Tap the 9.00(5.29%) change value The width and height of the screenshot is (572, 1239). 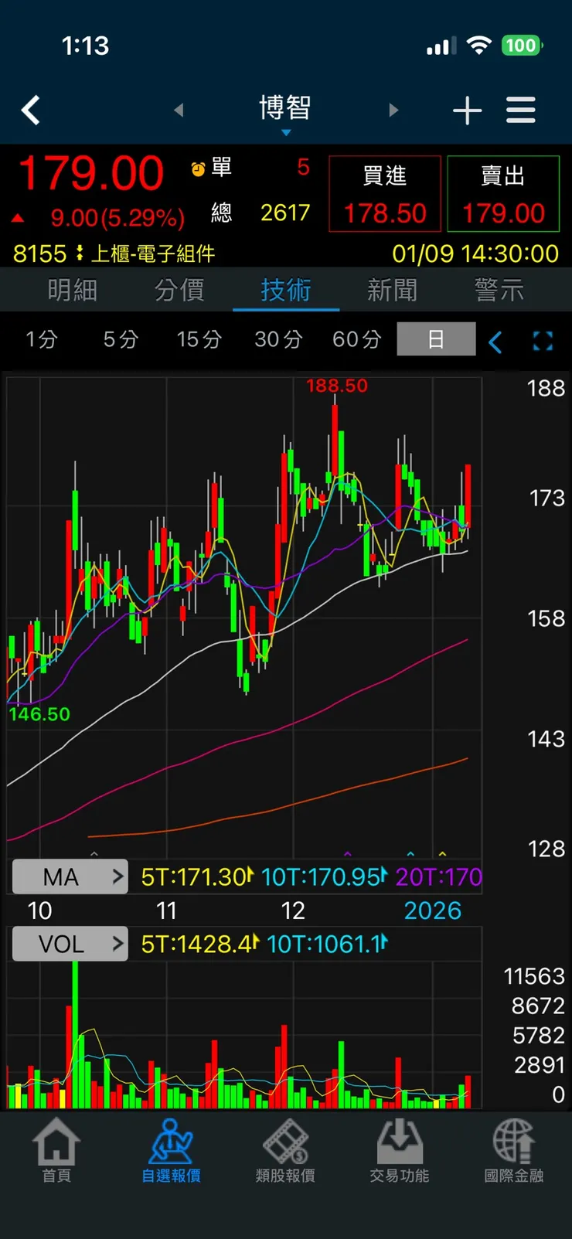click(x=117, y=218)
